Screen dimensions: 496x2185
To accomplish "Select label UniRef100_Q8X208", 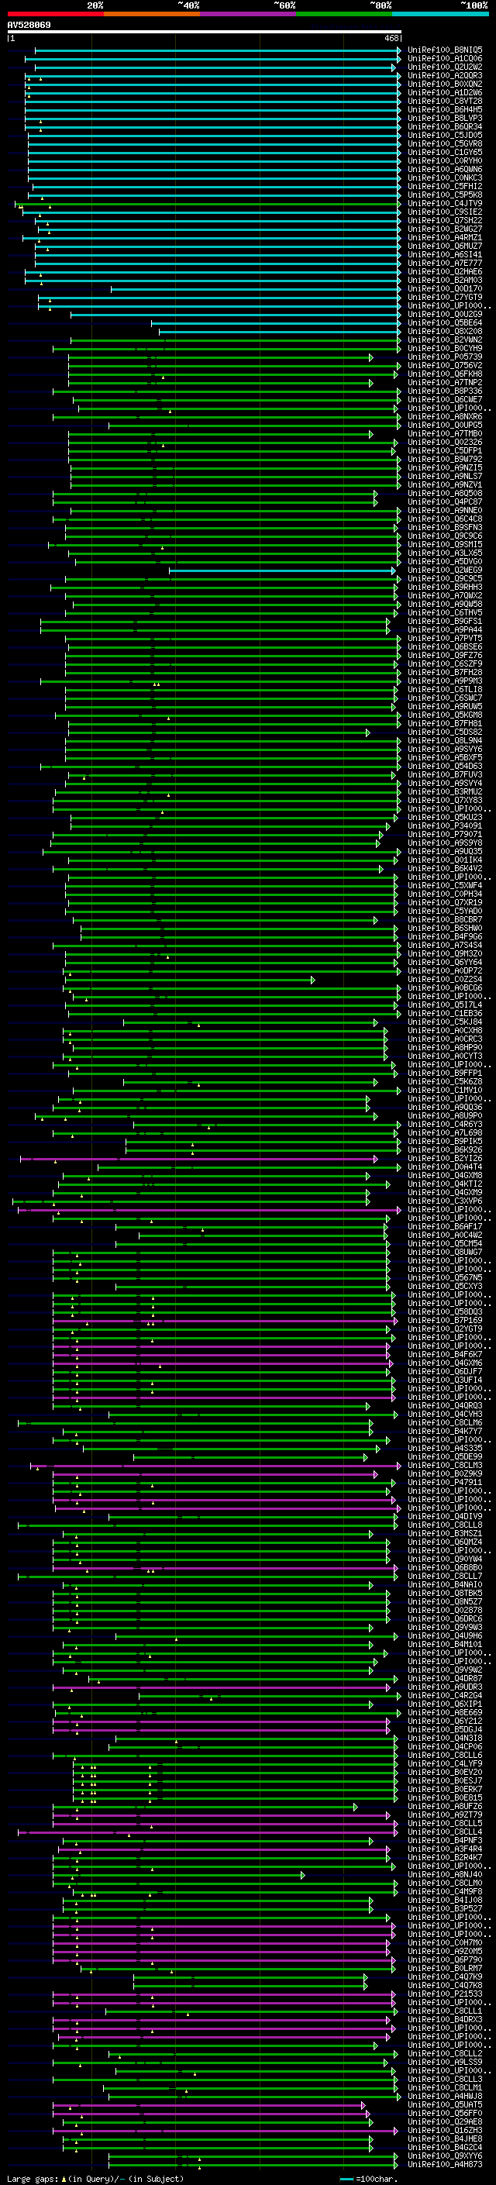I will click(445, 332).
